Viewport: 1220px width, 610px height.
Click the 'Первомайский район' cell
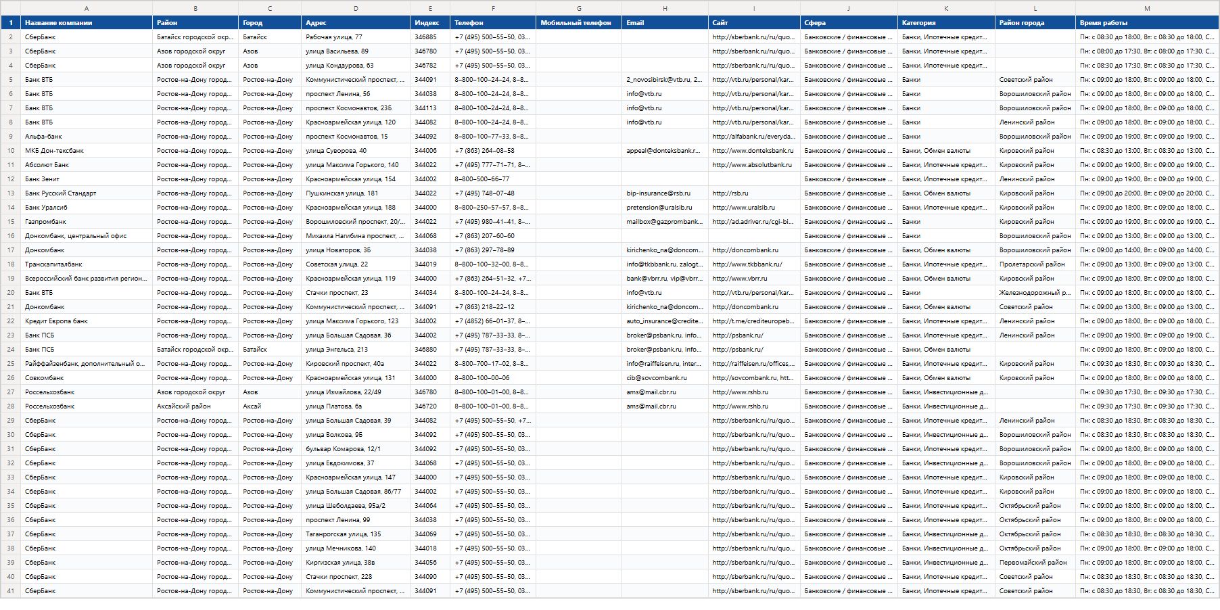click(x=1035, y=563)
